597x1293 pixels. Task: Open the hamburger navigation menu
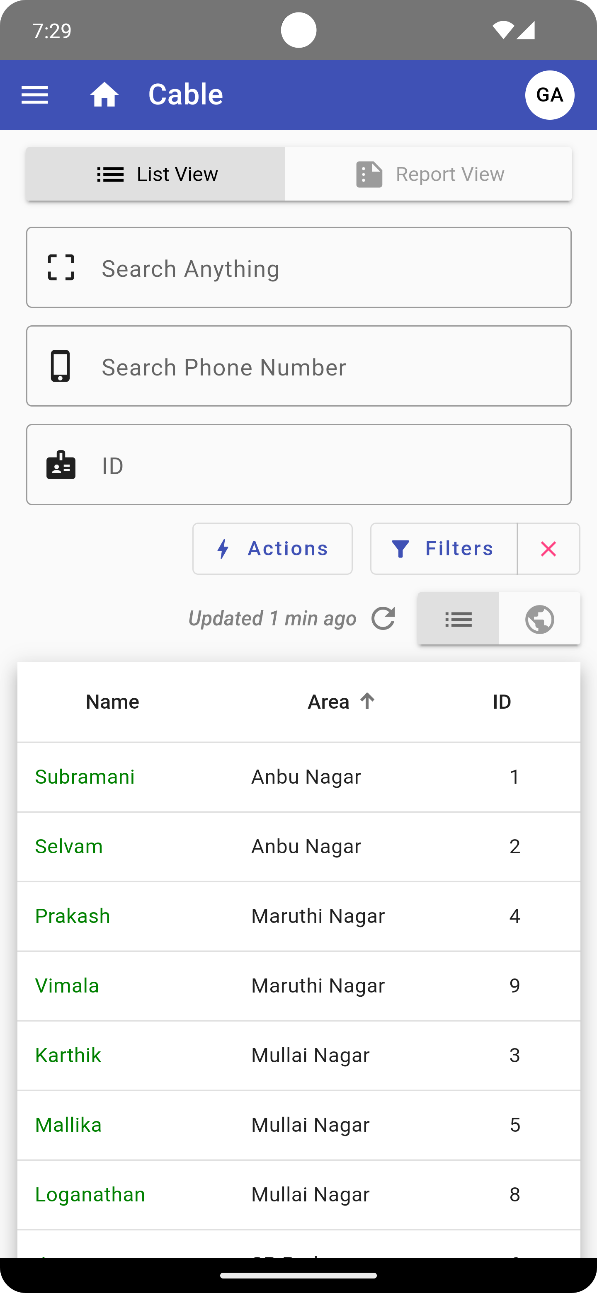pyautogui.click(x=35, y=95)
